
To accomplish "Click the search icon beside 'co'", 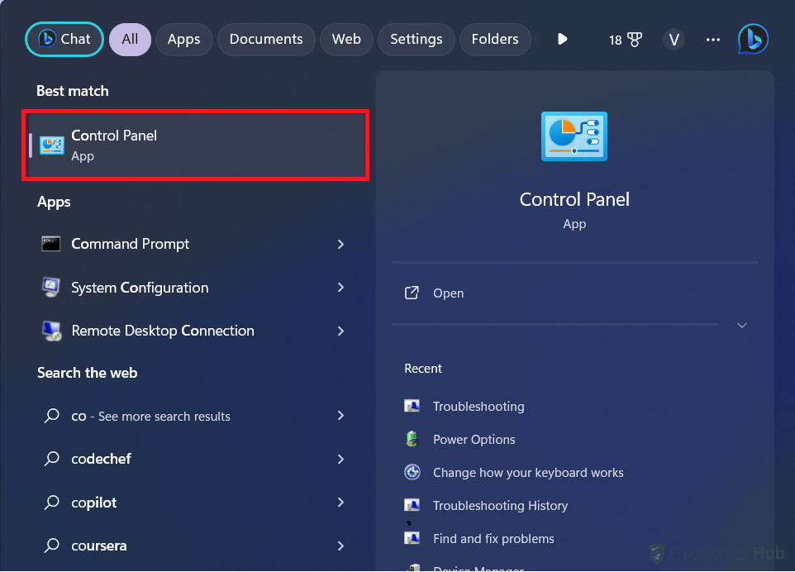I will tap(52, 416).
